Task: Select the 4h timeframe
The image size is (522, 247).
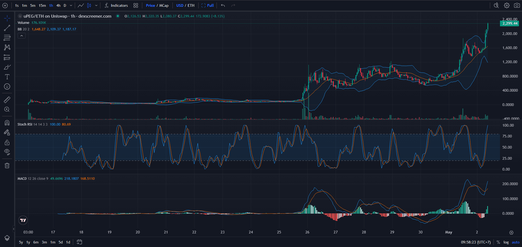Action: [x=58, y=5]
